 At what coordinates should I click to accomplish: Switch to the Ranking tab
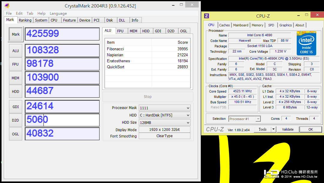click(x=25, y=20)
